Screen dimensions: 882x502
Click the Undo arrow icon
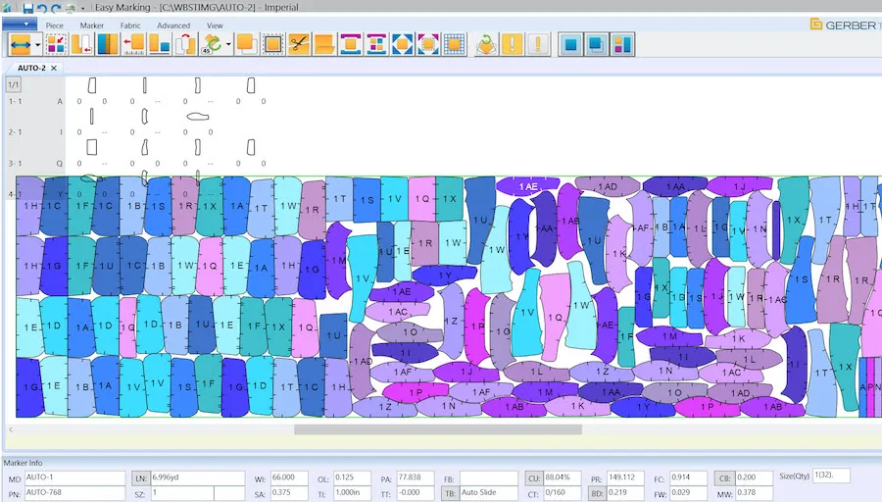pos(42,8)
